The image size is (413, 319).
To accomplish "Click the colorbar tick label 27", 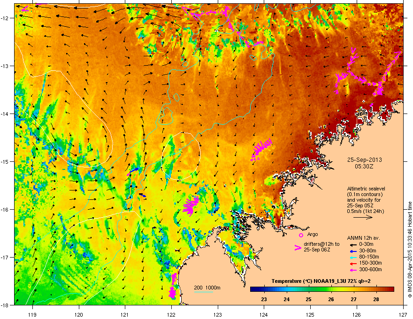I will [353, 299].
